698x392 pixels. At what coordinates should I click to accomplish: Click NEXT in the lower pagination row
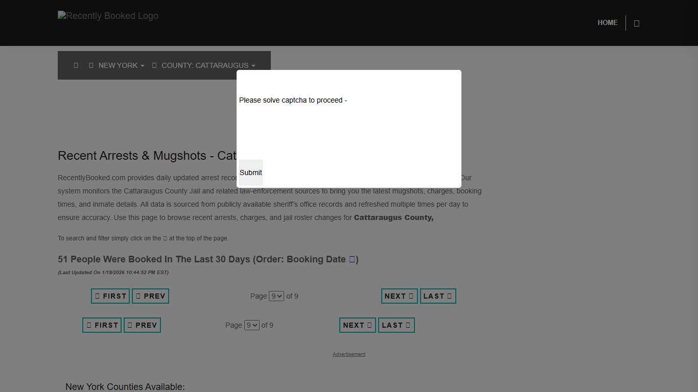(357, 325)
